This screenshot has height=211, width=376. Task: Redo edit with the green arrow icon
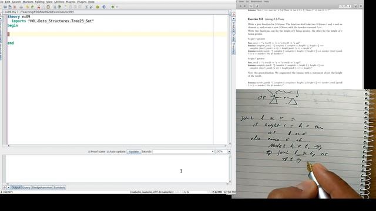pos(32,7)
